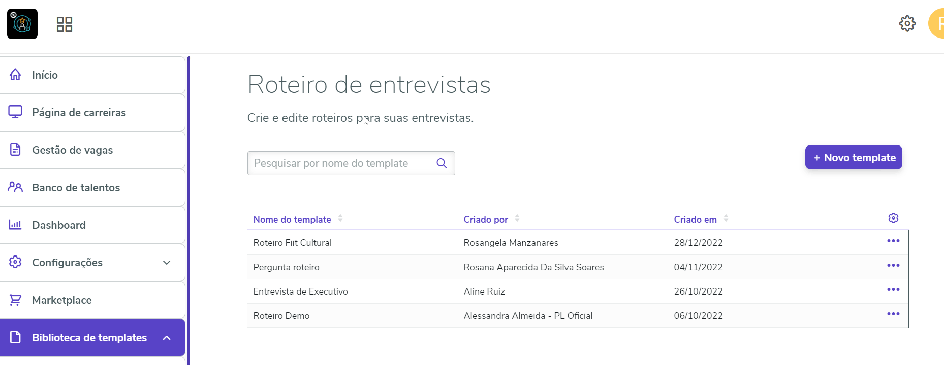Select the Roteiro Demo row name
Viewport: 944px width, 365px height.
tap(281, 316)
